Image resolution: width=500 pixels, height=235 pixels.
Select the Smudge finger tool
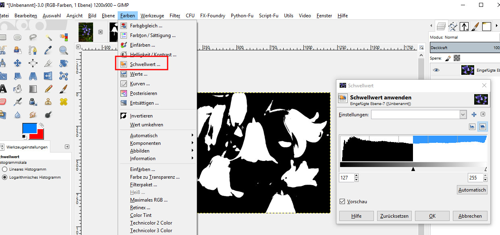coord(33,114)
